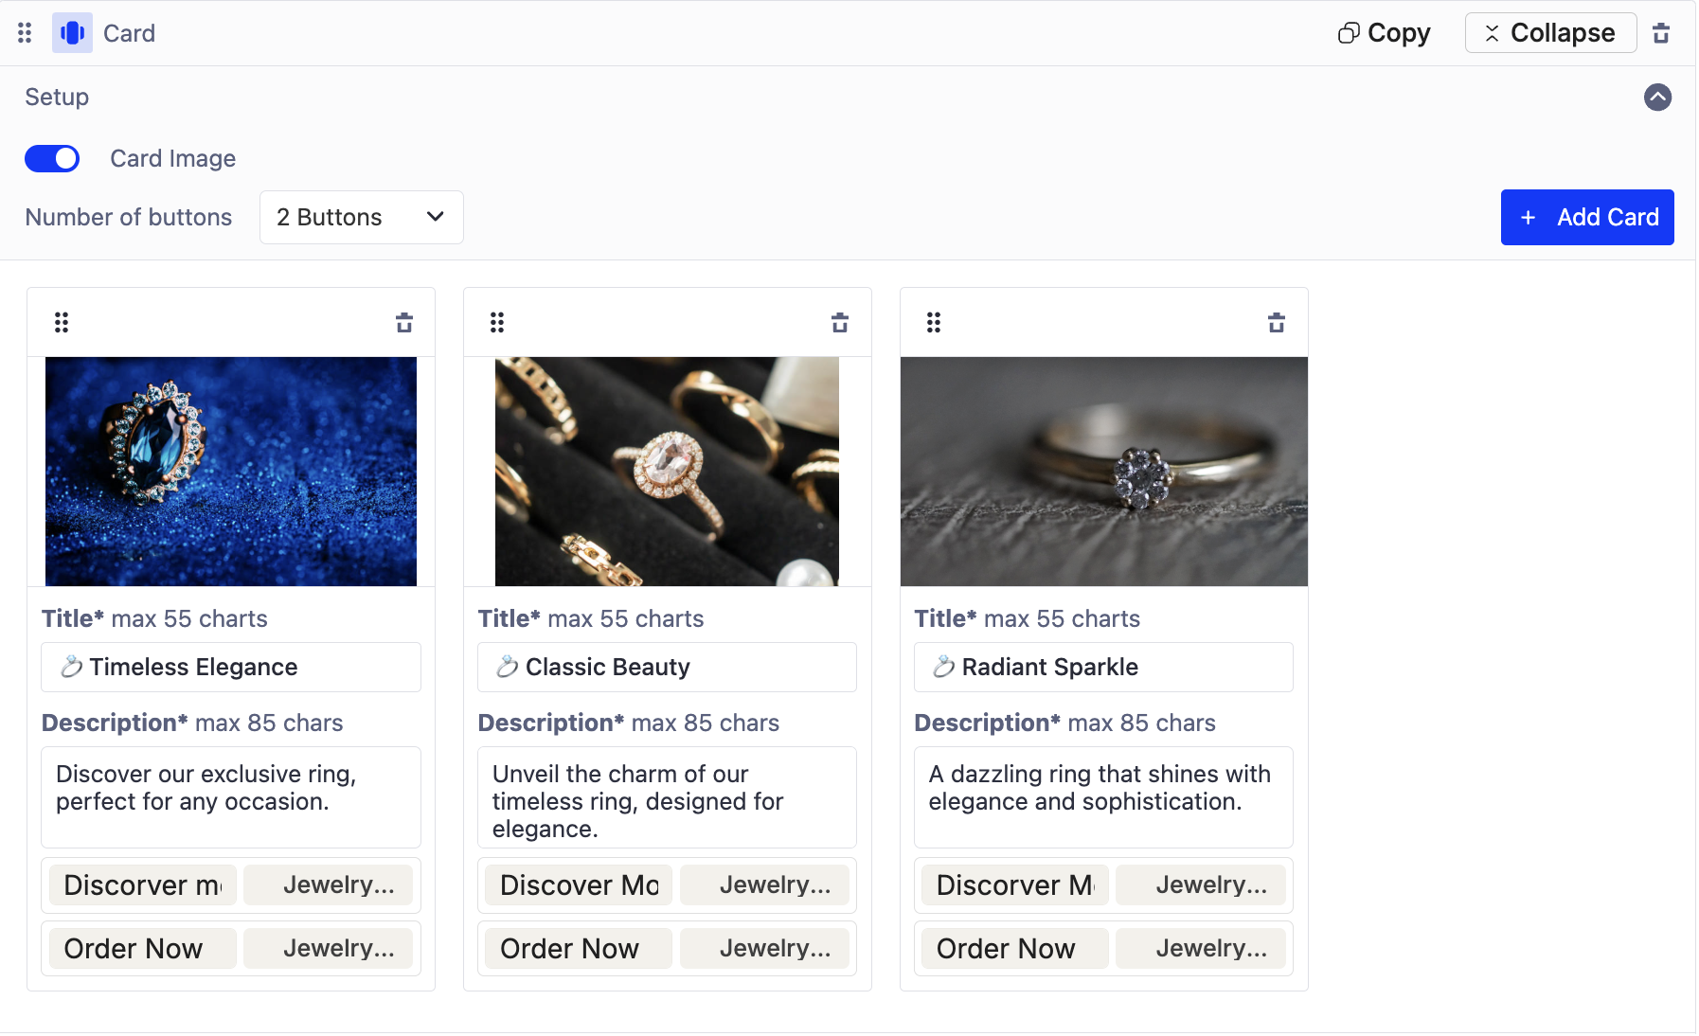The height and width of the screenshot is (1036, 1699).
Task: Delete the Timeless Elegance card
Action: (x=404, y=323)
